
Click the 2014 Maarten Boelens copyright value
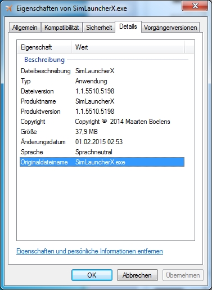[x=123, y=122]
